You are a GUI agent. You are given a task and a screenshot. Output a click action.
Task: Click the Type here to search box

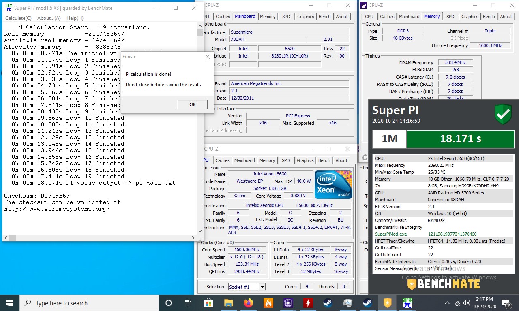pos(89,303)
